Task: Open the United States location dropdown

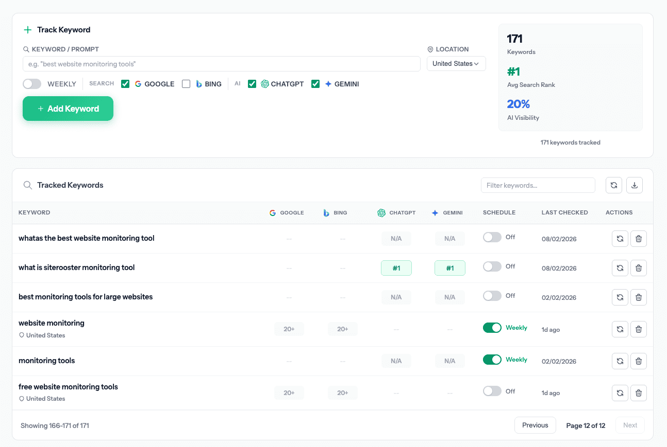Action: pyautogui.click(x=456, y=63)
